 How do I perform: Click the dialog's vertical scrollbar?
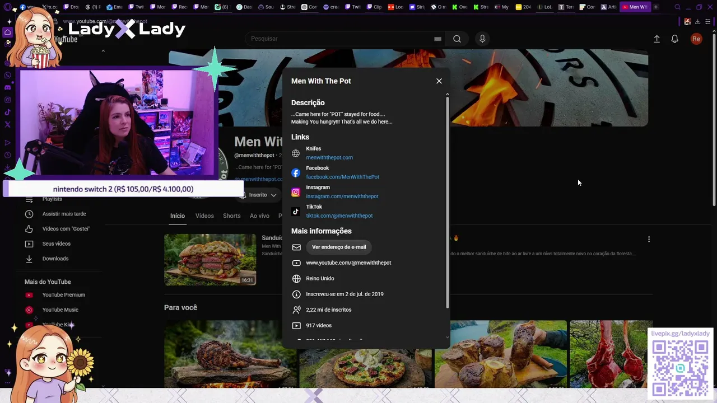[x=448, y=201]
